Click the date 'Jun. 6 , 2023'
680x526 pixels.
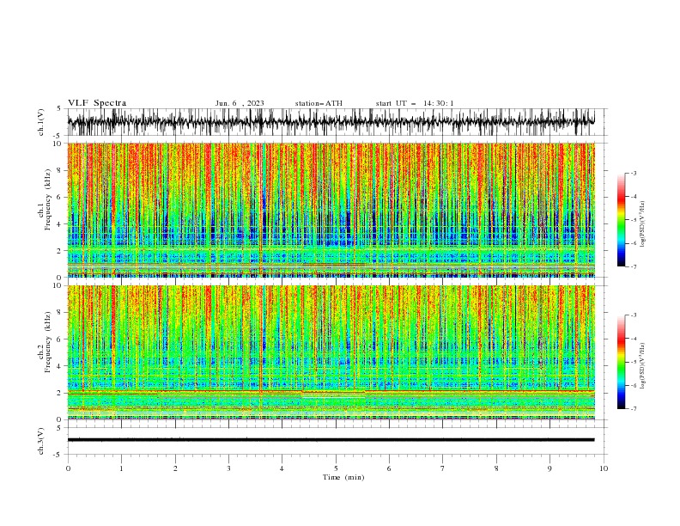pyautogui.click(x=240, y=103)
